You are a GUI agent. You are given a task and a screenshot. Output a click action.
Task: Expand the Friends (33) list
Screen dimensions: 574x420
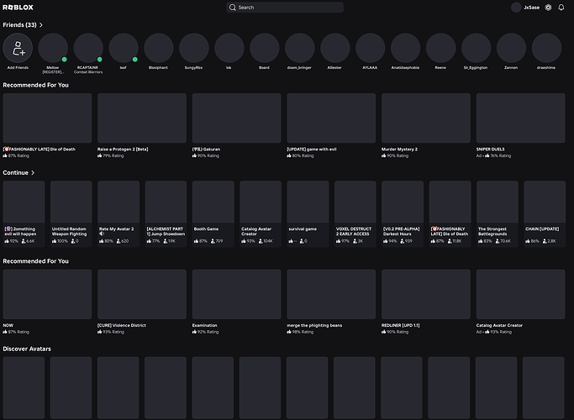point(23,25)
